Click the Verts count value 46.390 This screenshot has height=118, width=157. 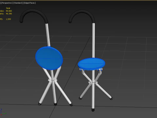click(9, 14)
